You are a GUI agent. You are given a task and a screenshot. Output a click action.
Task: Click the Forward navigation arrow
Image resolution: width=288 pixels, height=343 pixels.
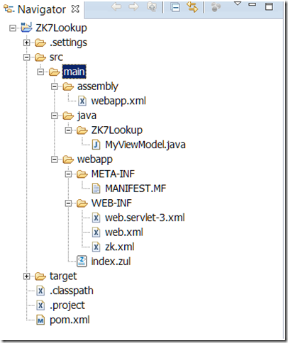point(134,7)
